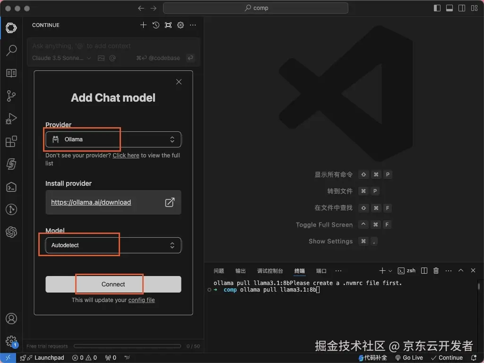Open Continue panel more actions menu
Image resolution: width=484 pixels, height=363 pixels.
click(x=193, y=25)
